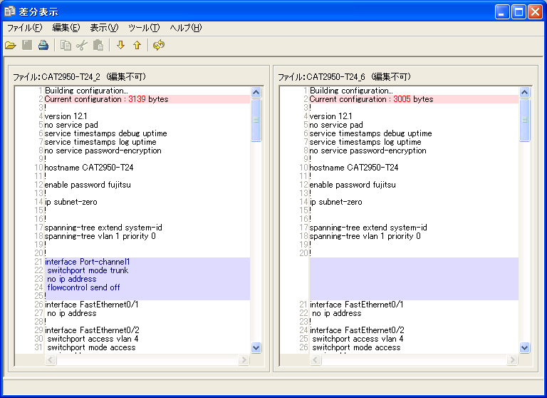The width and height of the screenshot is (547, 398).
Task: Click right pane scroll-up arrow
Action: click(525, 92)
